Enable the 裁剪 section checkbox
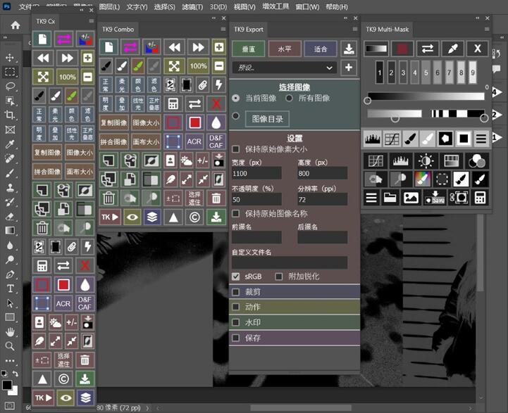Viewport: 508px width, 413px height. pyautogui.click(x=236, y=292)
